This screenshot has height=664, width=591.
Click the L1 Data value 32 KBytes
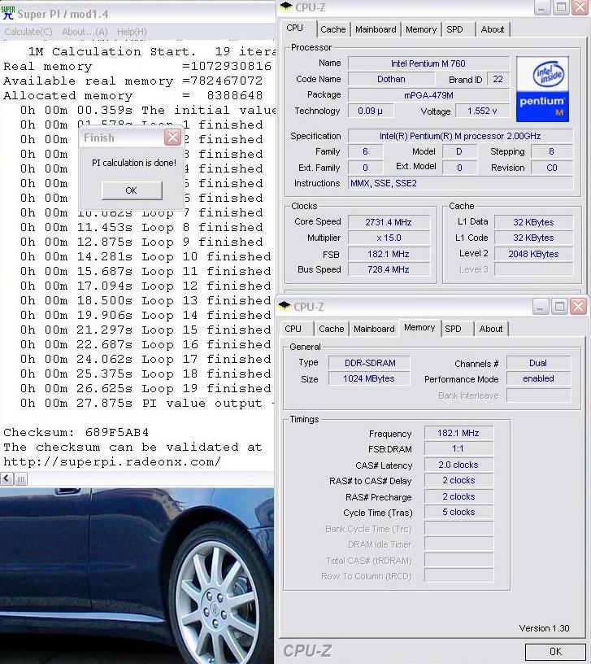pos(533,222)
